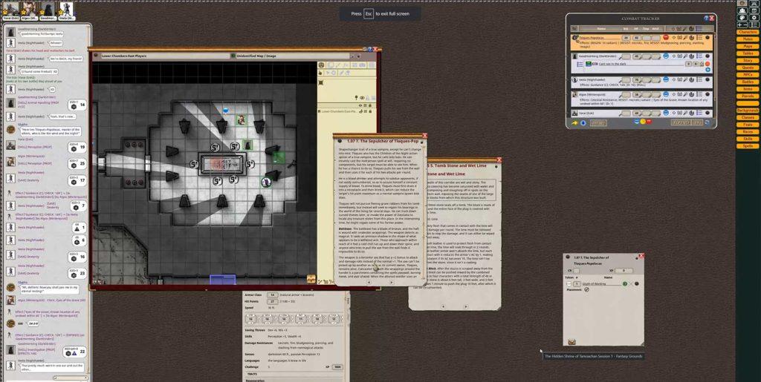Open the Classes sidebar list

coord(748,117)
